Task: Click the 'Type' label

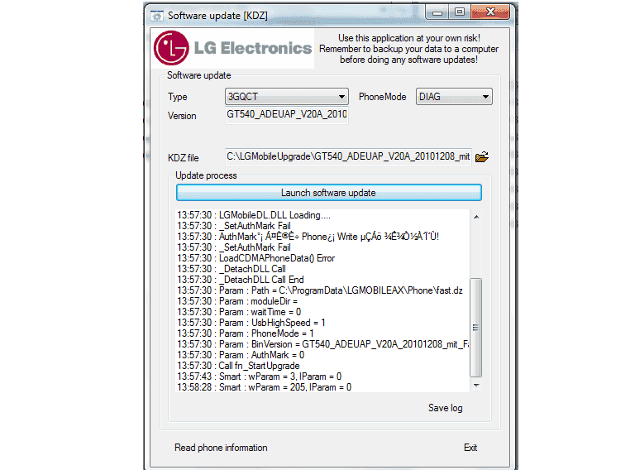Action: tap(178, 97)
